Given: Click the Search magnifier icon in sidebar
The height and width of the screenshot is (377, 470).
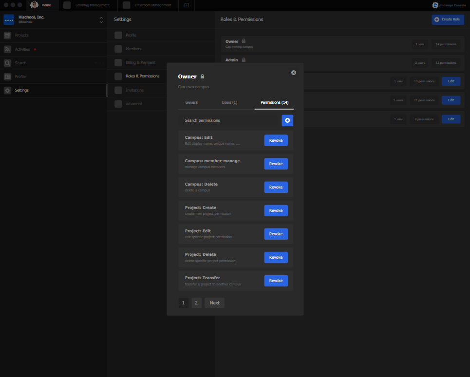Looking at the screenshot, I should pyautogui.click(x=7, y=63).
